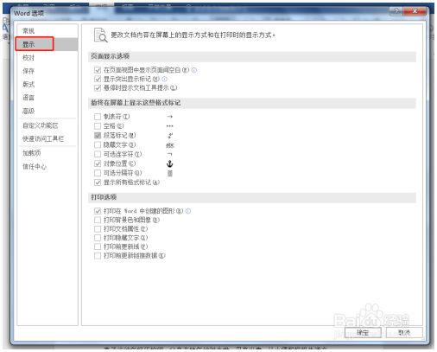This screenshot has width=437, height=352.
Task: Click info icon next to 在页面视图中显示页面间空白
Action: pos(194,70)
